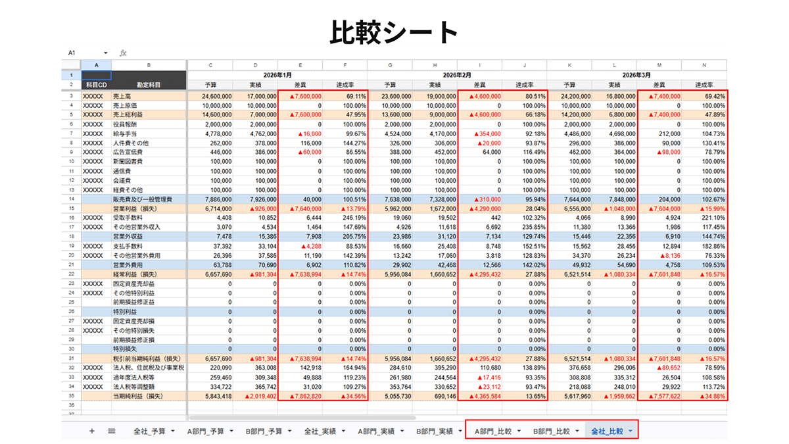Select column E header
The image size is (789, 444).
pyautogui.click(x=300, y=64)
